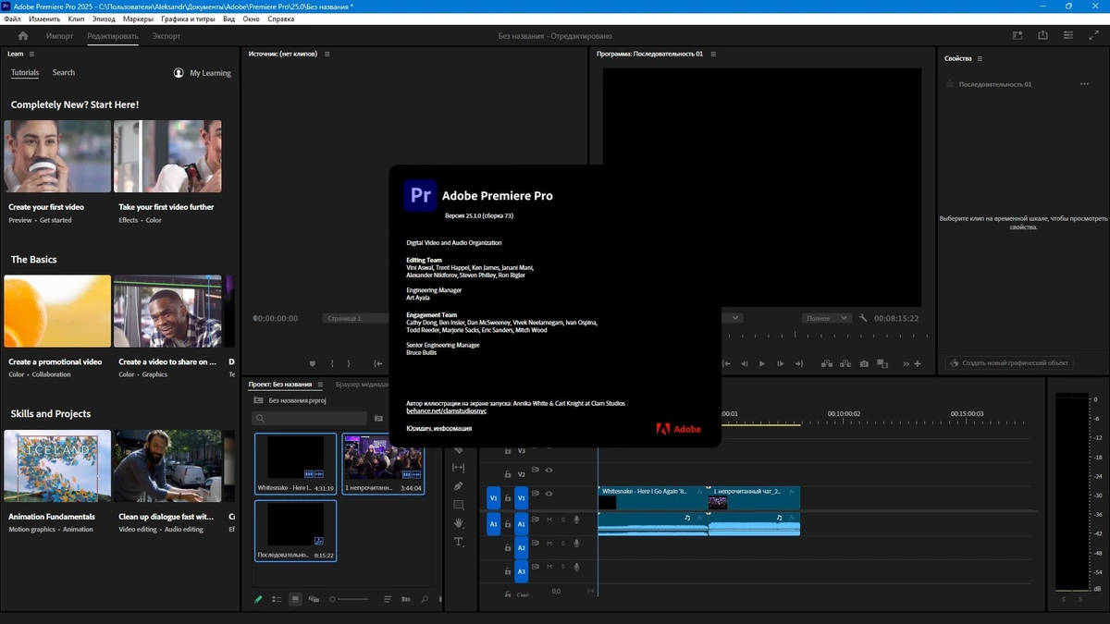Toggle project writable green pencil icon
Viewport: 1110px width, 624px height.
point(259,599)
